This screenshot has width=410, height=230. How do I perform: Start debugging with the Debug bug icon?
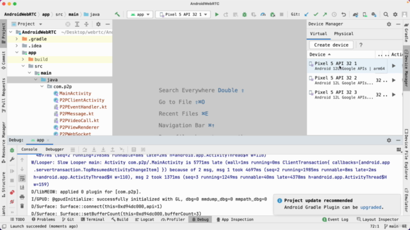245,14
